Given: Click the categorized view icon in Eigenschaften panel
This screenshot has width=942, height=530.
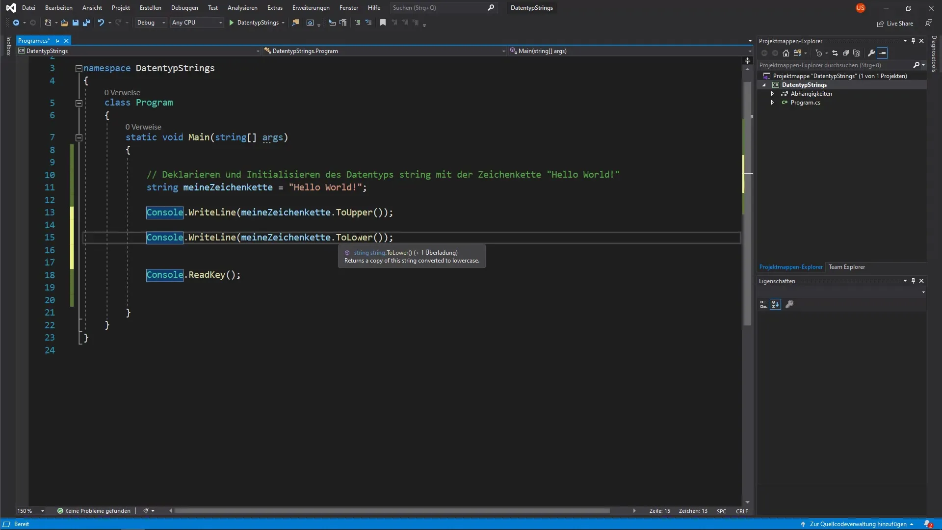Looking at the screenshot, I should pyautogui.click(x=763, y=304).
